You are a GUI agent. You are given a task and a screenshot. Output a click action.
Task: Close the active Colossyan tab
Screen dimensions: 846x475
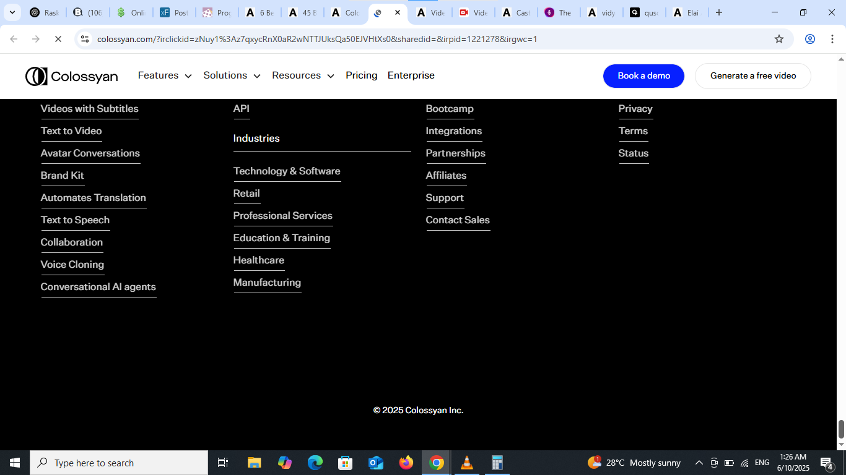coord(398,12)
